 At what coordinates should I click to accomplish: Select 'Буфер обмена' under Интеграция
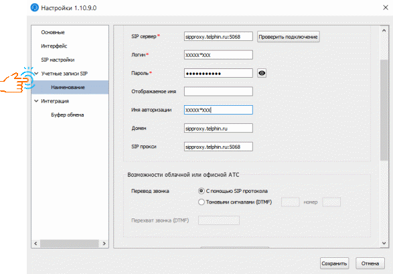pyautogui.click(x=68, y=115)
